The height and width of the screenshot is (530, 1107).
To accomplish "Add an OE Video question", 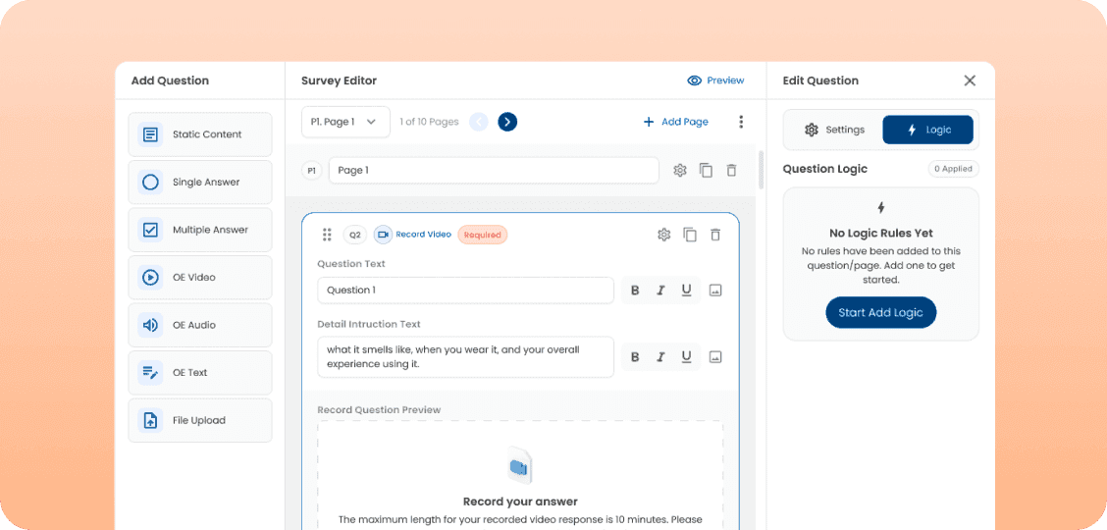I will point(200,278).
